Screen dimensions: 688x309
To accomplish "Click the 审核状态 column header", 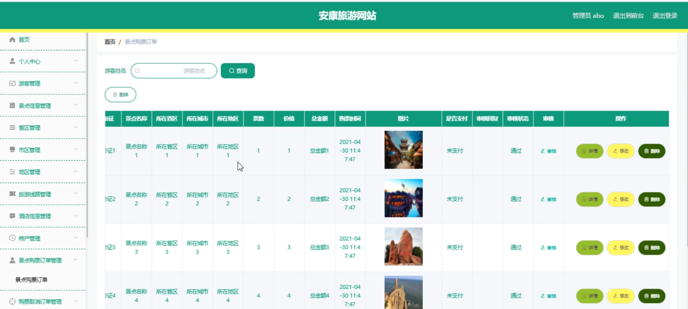I will [518, 119].
